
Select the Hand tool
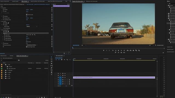(x=51, y=72)
